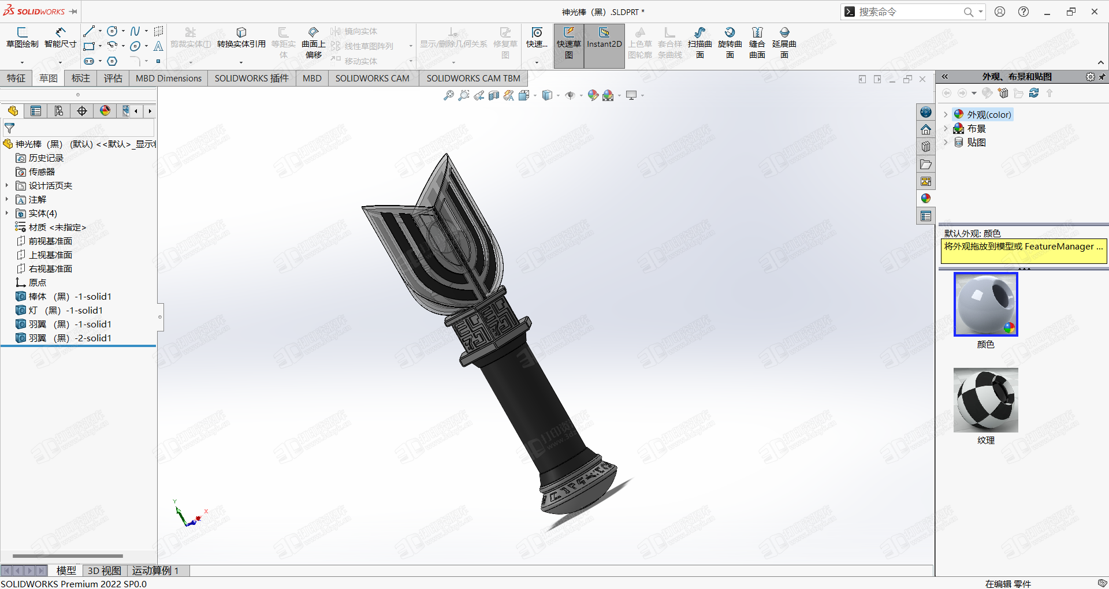The image size is (1109, 589).
Task: Select the Polygon sketch tool
Action: [x=112, y=61]
